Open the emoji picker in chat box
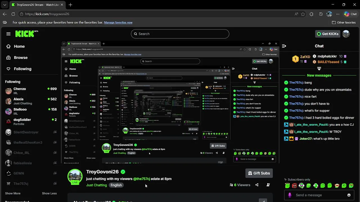This screenshot has height=202, width=360. pyautogui.click(x=349, y=195)
